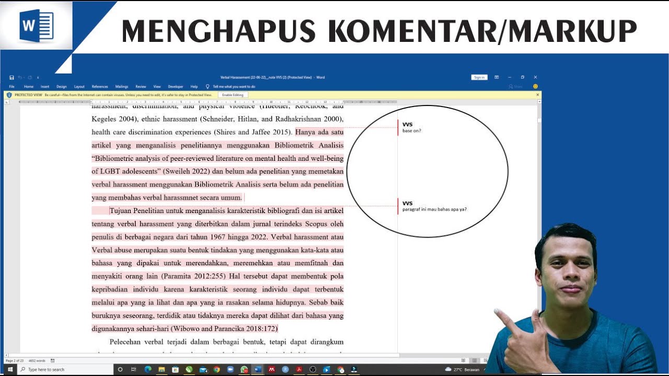Viewport: 669px width, 376px height.
Task: Switch to Read Mode view icon
Action: click(463, 360)
